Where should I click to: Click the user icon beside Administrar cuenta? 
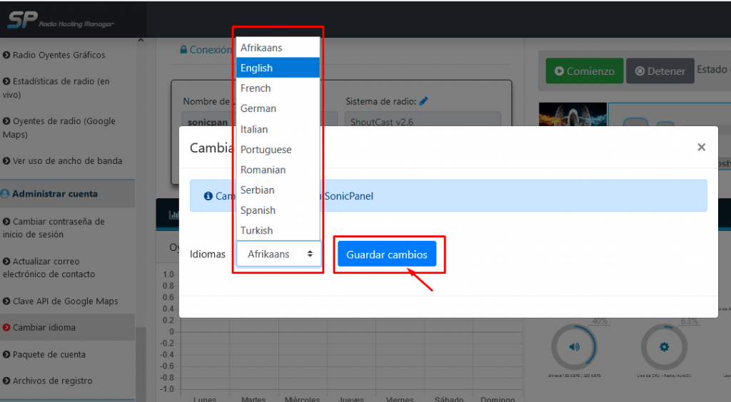pos(5,194)
